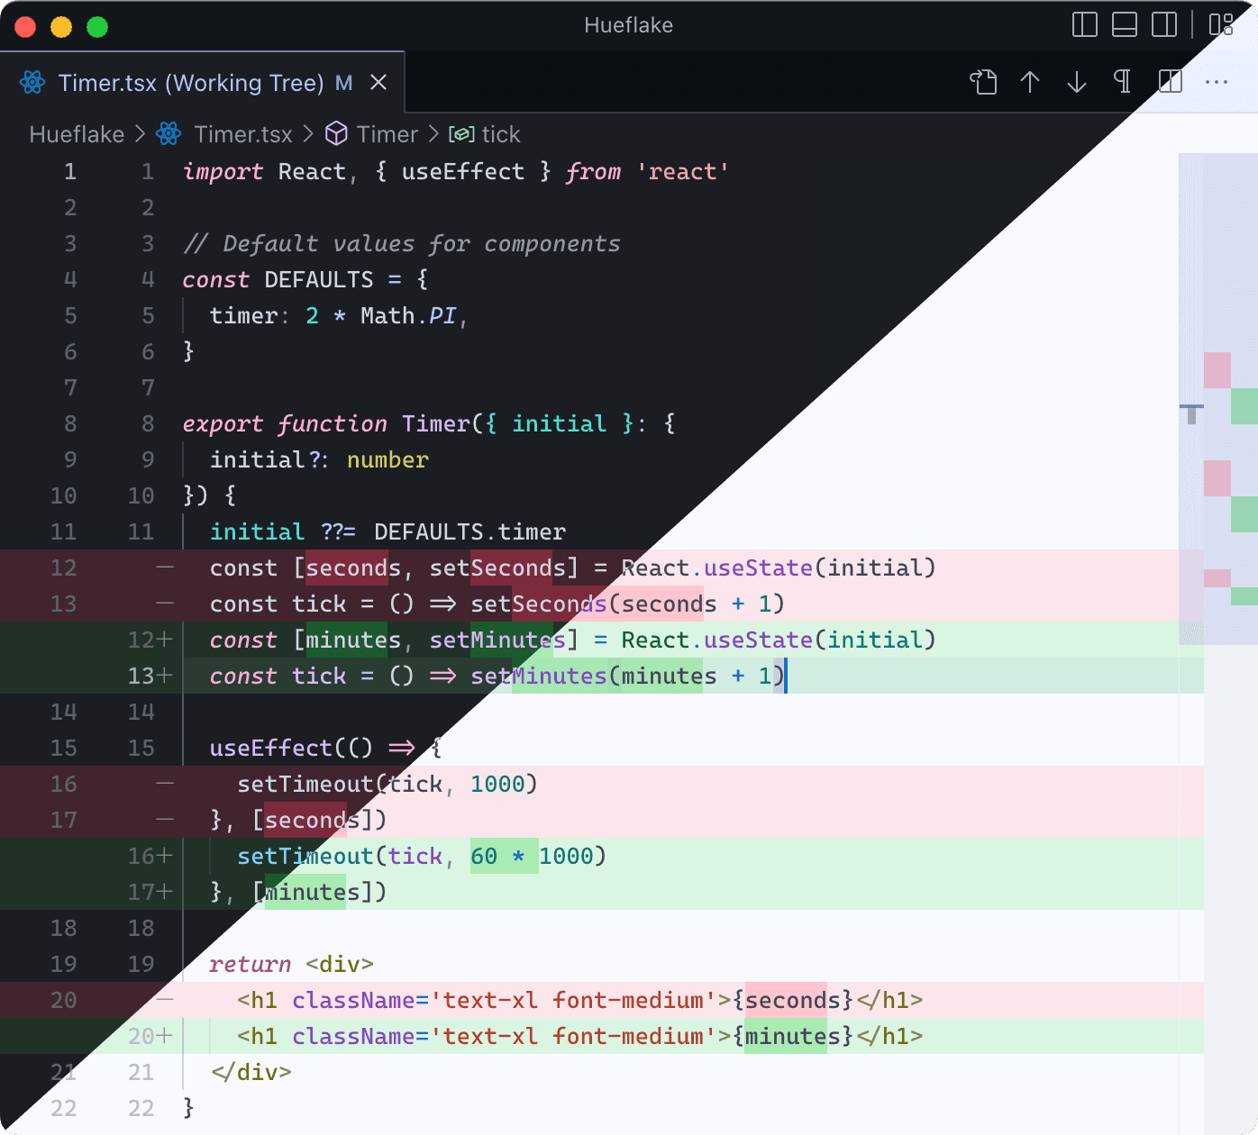Click the Timer symbol cube icon in breadcrumbs
Image resolution: width=1258 pixels, height=1135 pixels.
[336, 133]
